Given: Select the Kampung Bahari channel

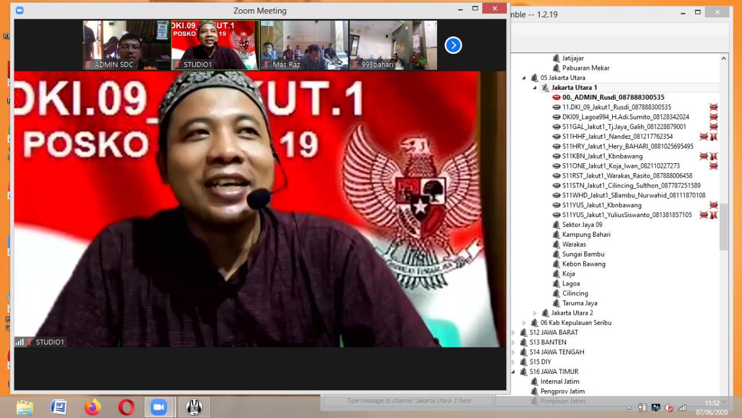Looking at the screenshot, I should pos(585,234).
